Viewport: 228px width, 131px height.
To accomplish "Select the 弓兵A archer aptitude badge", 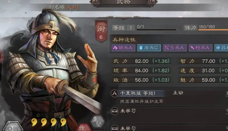I will (175, 48).
